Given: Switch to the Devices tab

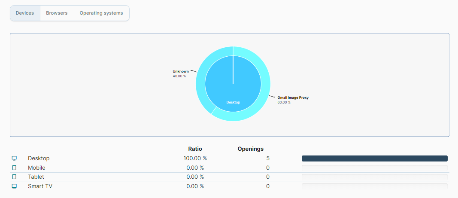Looking at the screenshot, I should coord(25,13).
